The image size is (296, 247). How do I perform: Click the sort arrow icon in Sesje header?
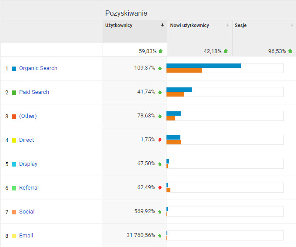coord(292,25)
